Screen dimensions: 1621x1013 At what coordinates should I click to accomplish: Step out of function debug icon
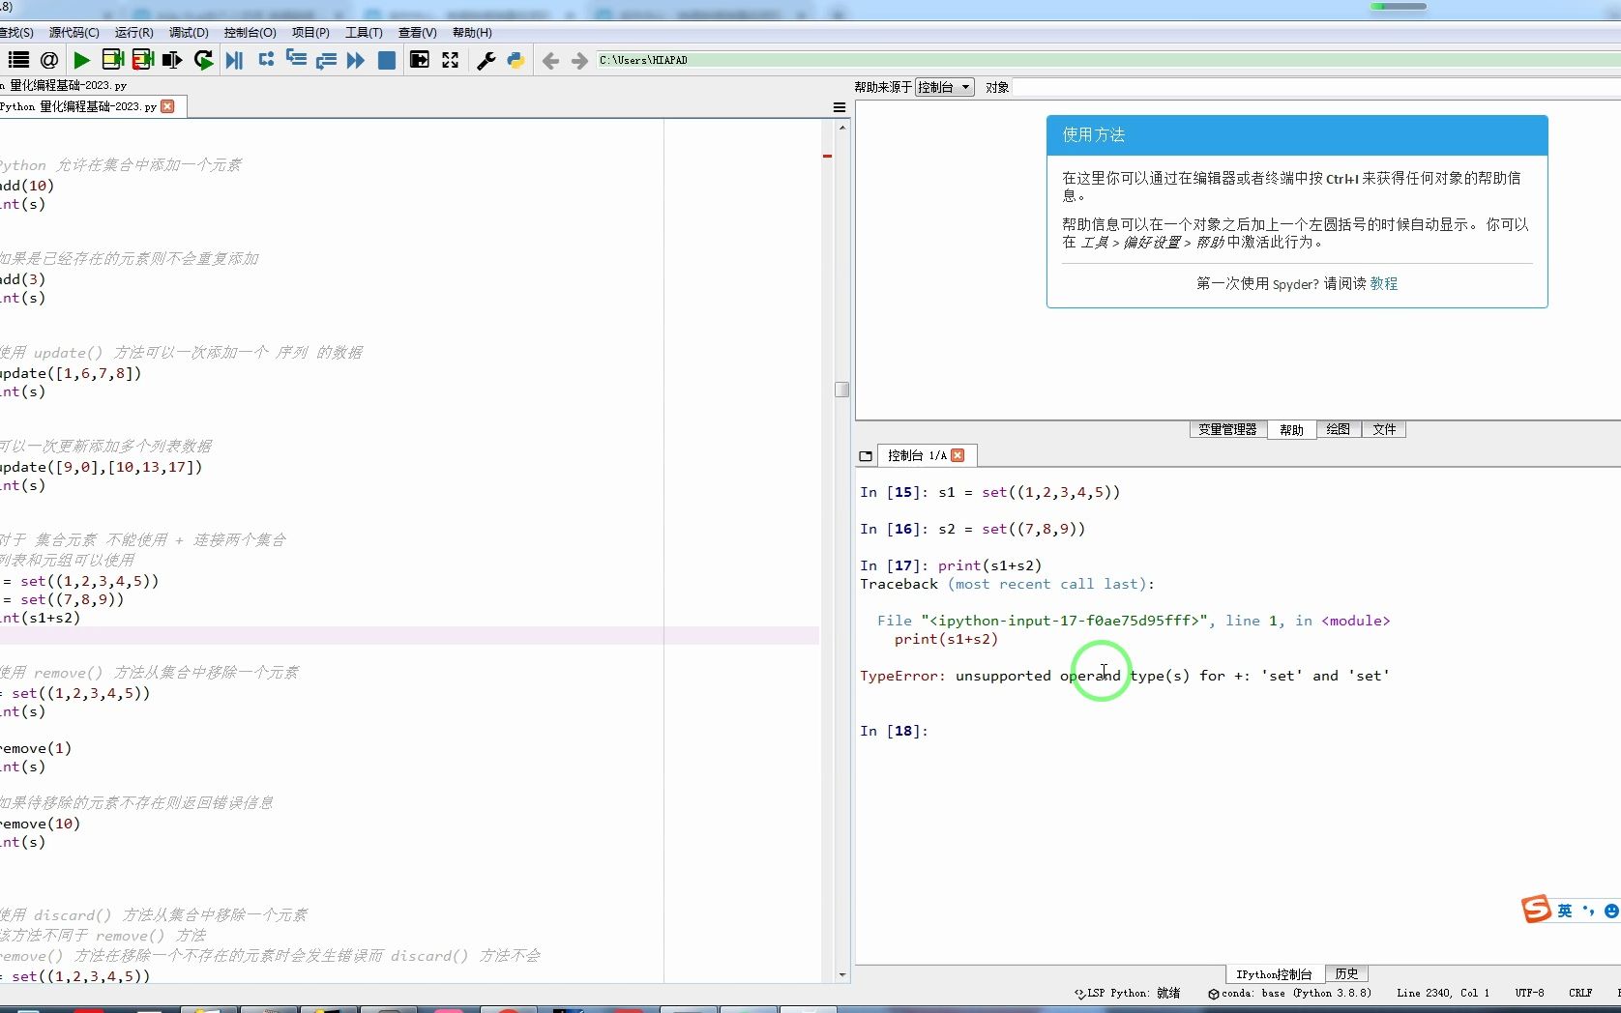click(326, 60)
